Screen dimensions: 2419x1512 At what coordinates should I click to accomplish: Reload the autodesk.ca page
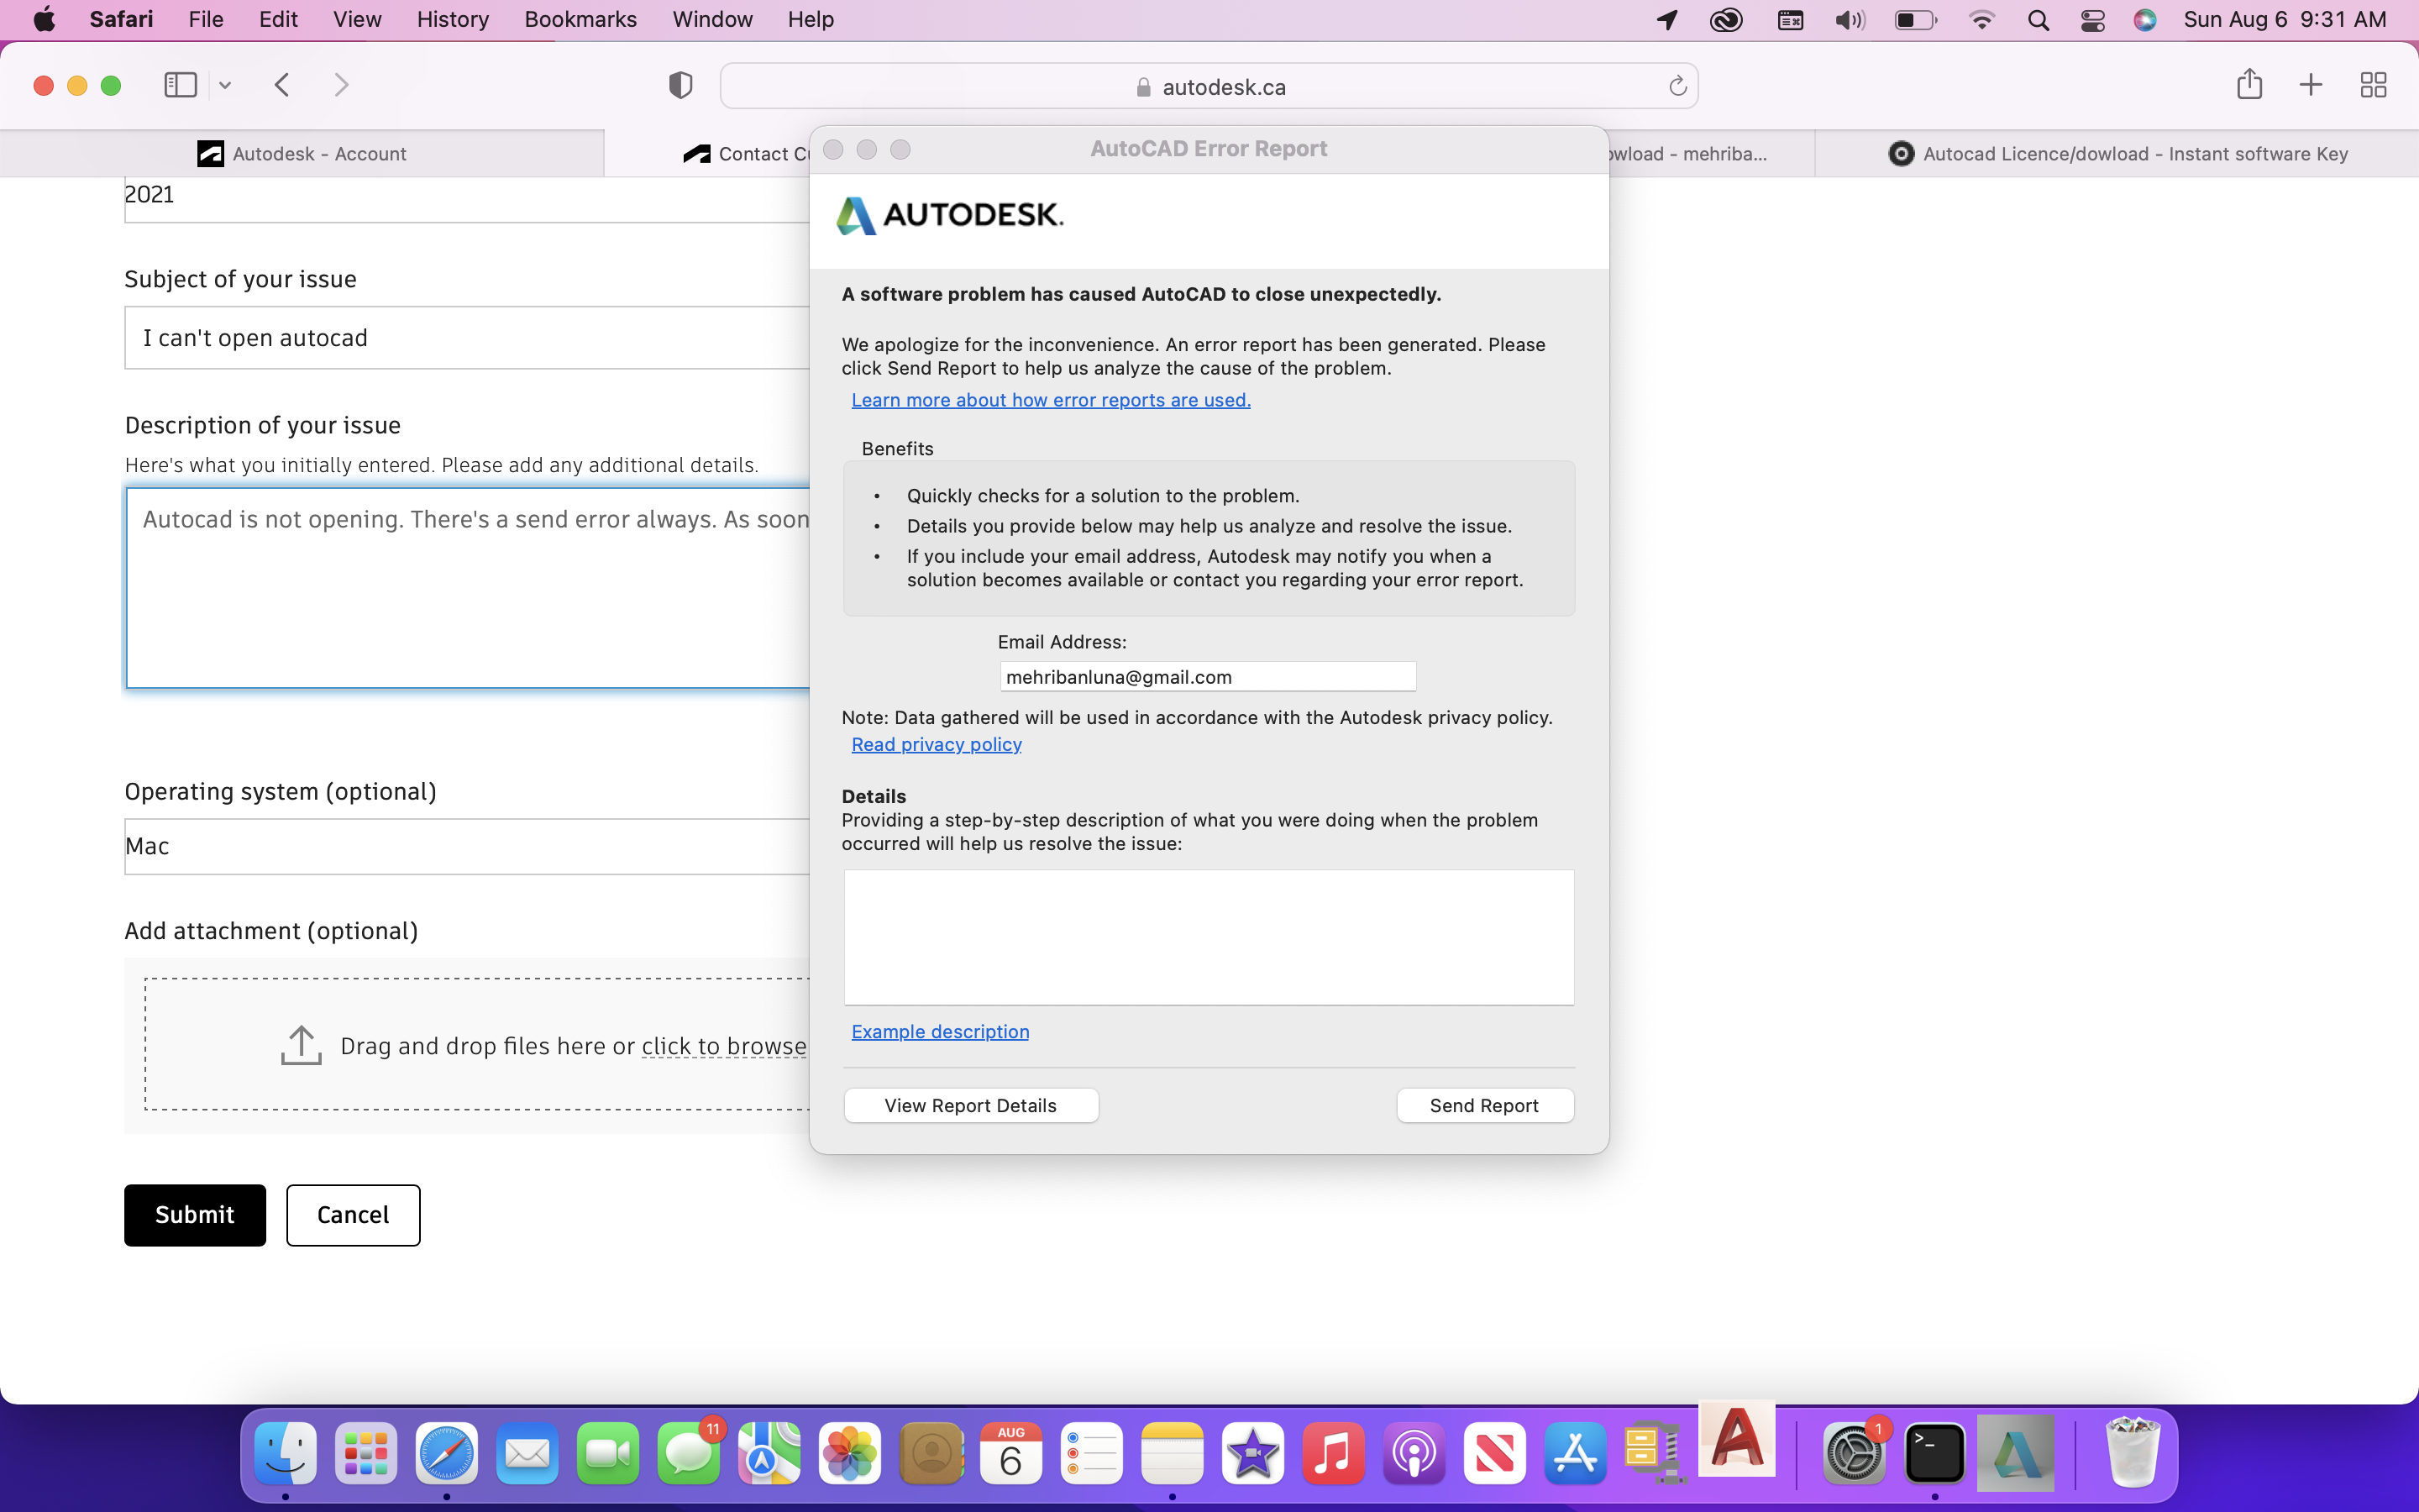pyautogui.click(x=1677, y=87)
